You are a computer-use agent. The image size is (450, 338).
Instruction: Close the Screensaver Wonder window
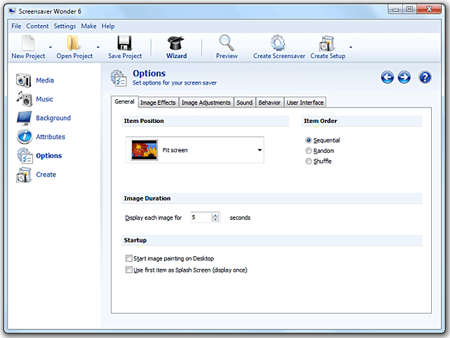pos(429,10)
